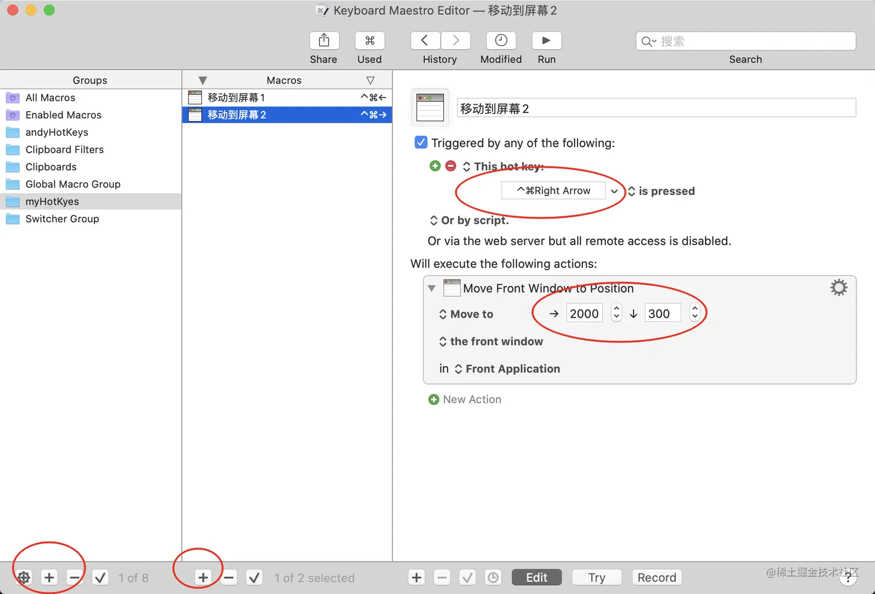Add a new macro group plus button
The width and height of the screenshot is (875, 594).
tap(49, 577)
